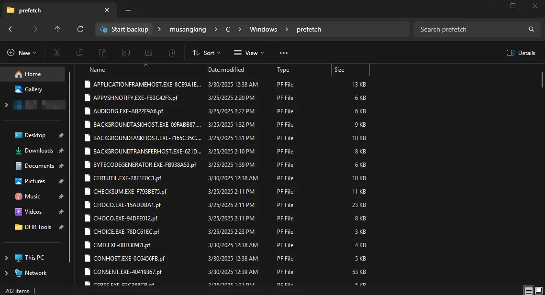
Task: Expand breadcrumb chevron after musangking
Action: [216, 29]
